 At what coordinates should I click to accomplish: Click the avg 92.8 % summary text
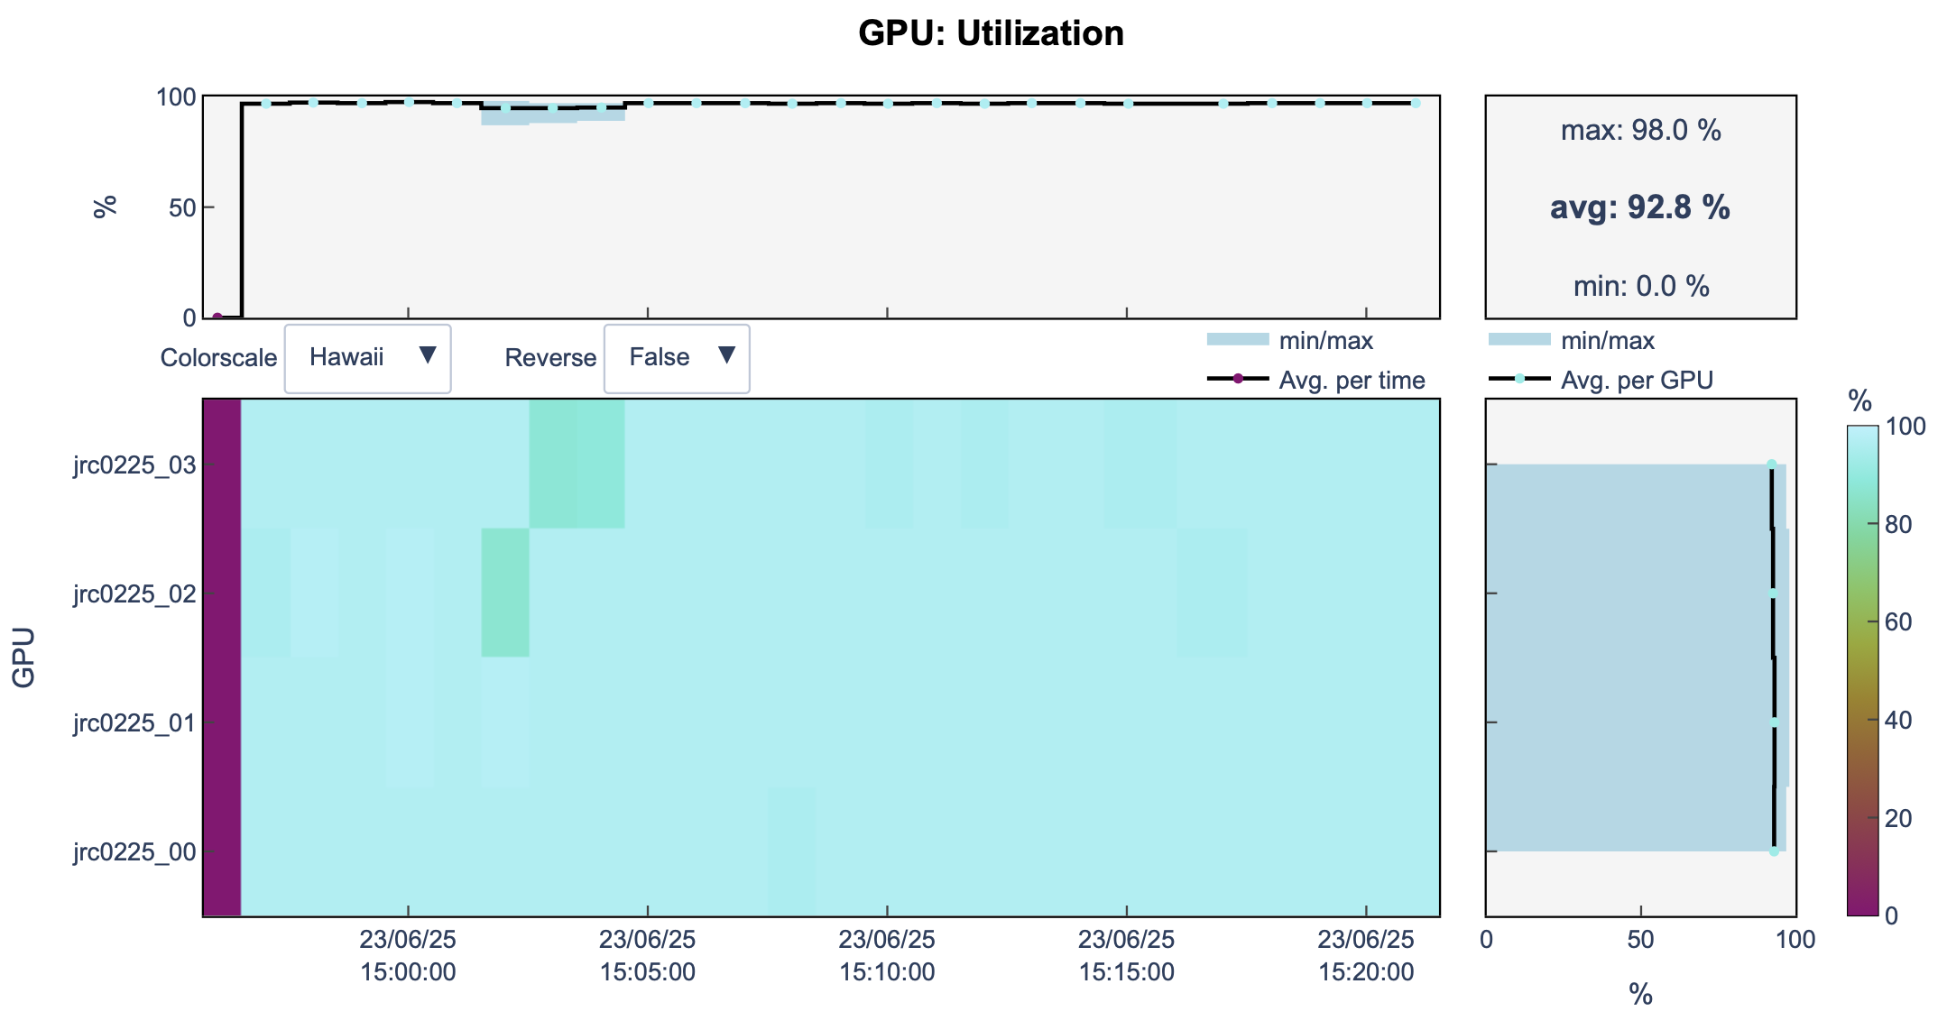tap(1639, 207)
